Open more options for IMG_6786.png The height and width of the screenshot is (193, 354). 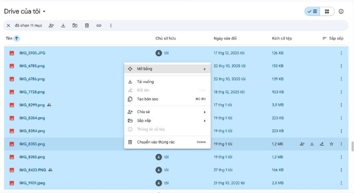[341, 79]
